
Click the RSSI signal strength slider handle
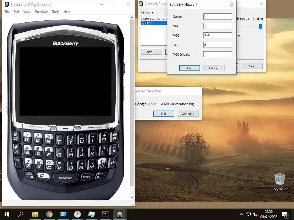pyautogui.click(x=260, y=27)
